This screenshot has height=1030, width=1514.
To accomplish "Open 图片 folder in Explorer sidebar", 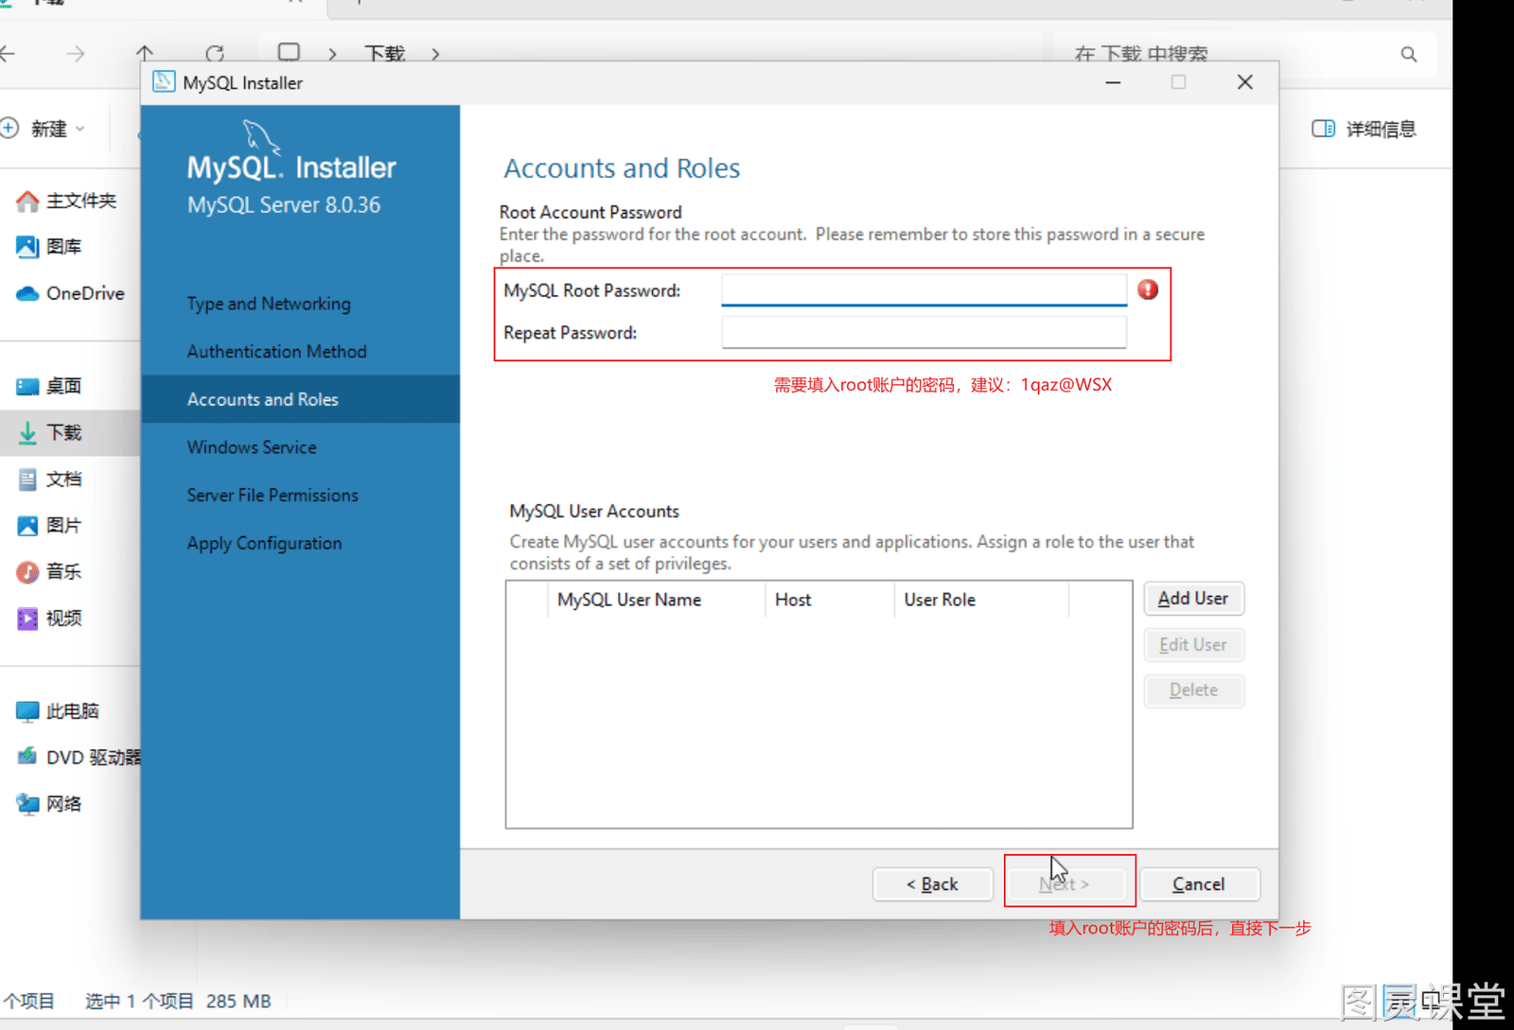I will [x=49, y=525].
